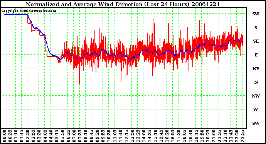Click the 09:20 time axis label
The height and width of the screenshot is (144, 266).
point(97,136)
